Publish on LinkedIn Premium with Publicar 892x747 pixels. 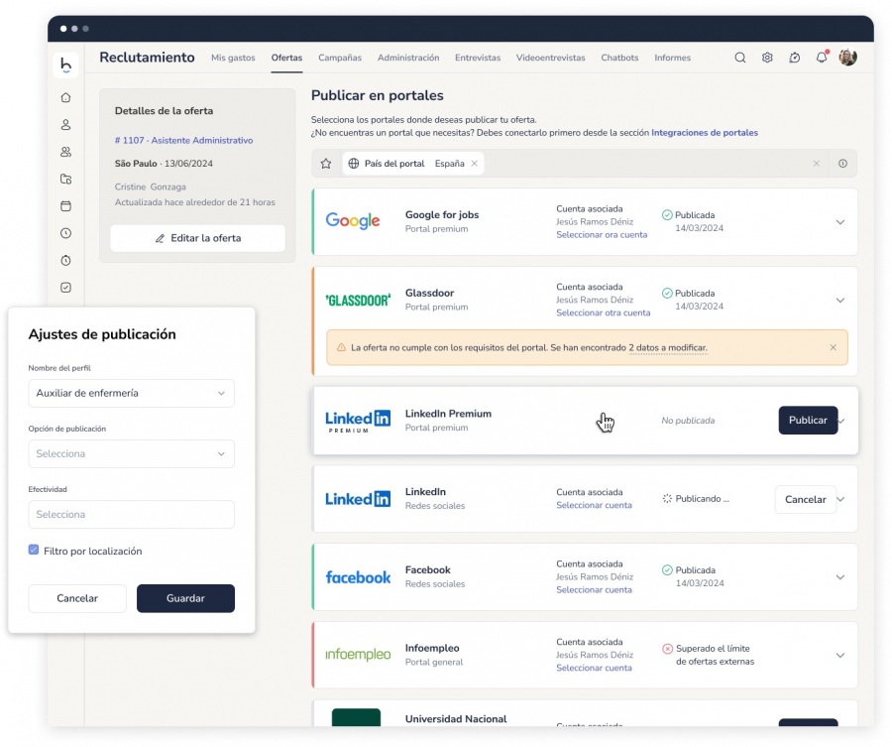click(808, 421)
